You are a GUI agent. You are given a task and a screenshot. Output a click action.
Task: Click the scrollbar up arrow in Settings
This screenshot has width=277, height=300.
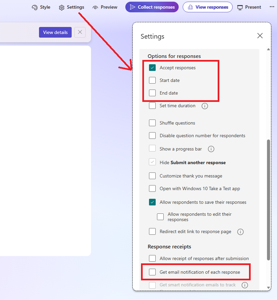[268, 49]
